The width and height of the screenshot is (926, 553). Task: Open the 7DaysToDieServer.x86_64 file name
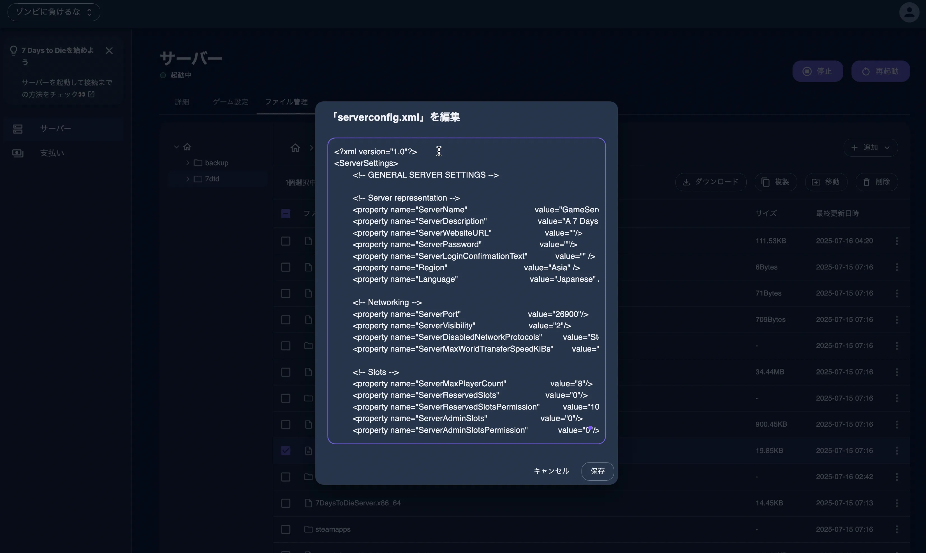[x=358, y=503]
